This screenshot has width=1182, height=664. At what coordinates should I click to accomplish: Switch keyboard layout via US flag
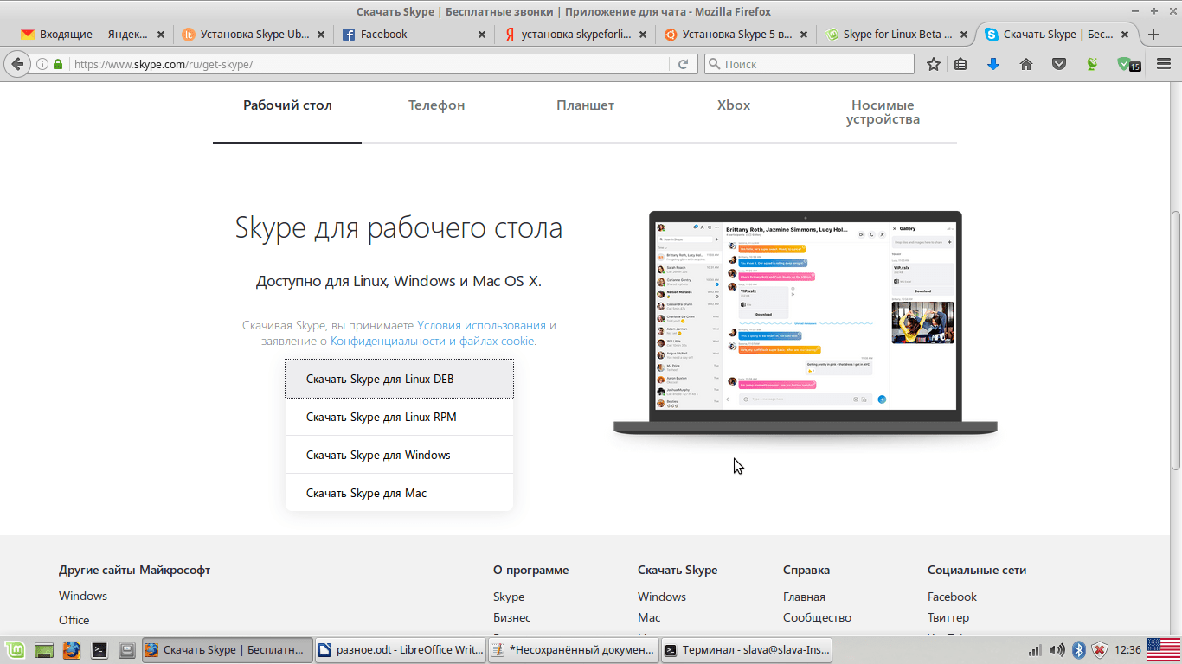[x=1164, y=649]
